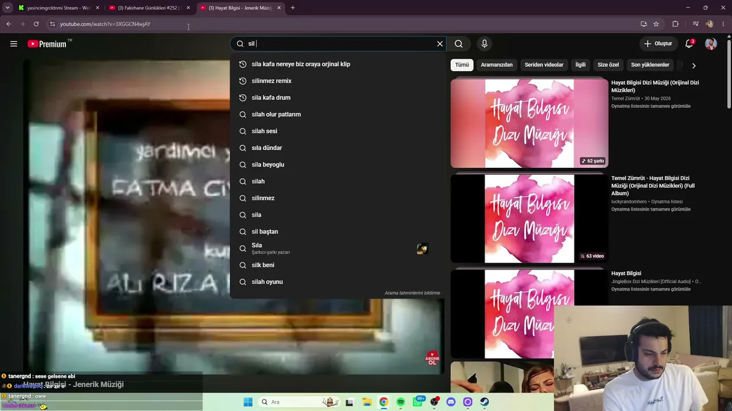Pick the "sil baştan" suggestion
Viewport: 732px width, 411px height.
pos(338,232)
